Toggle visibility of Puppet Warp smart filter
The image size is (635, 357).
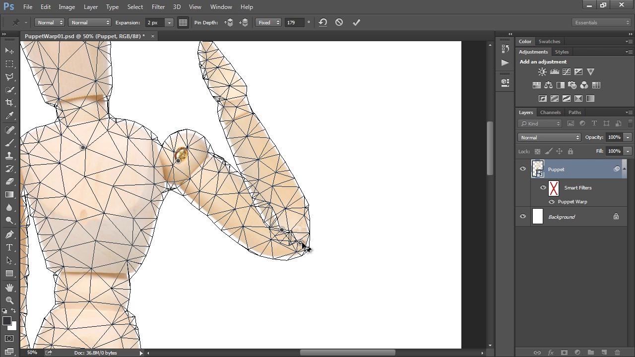coord(552,202)
